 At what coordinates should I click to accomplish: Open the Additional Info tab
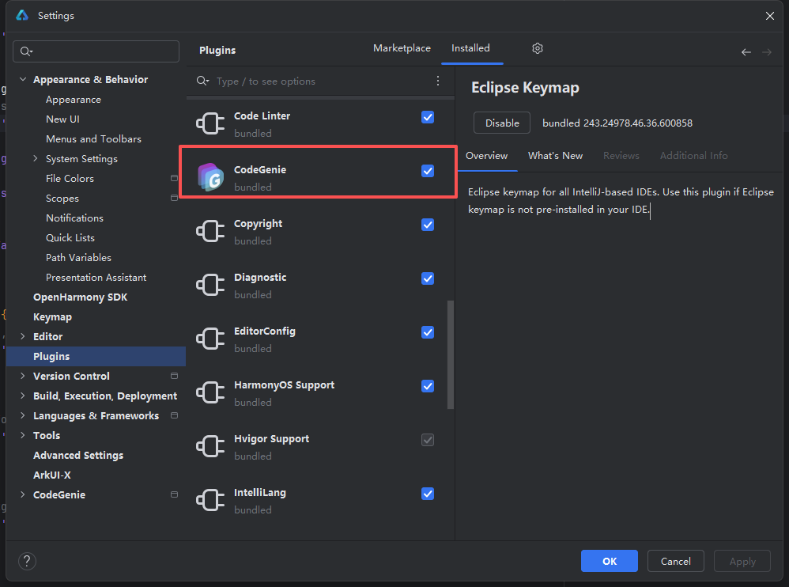pyautogui.click(x=694, y=156)
